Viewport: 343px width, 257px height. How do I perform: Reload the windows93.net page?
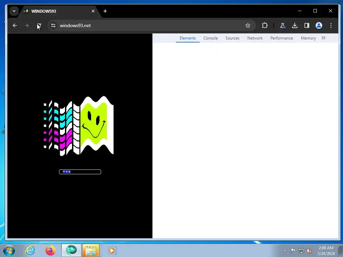[x=39, y=25]
